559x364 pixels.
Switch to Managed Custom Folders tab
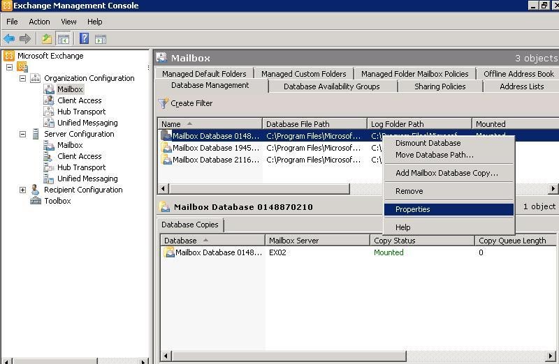click(304, 74)
